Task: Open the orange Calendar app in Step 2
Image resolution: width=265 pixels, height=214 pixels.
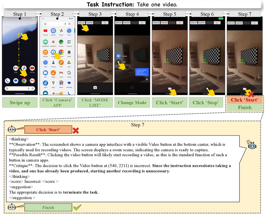Action: [45, 52]
